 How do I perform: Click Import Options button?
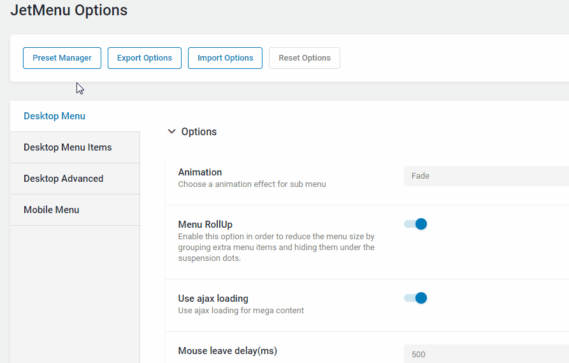[225, 58]
